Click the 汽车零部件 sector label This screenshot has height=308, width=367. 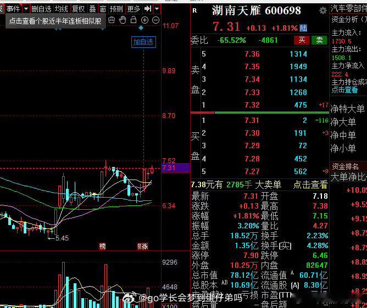coord(349,9)
